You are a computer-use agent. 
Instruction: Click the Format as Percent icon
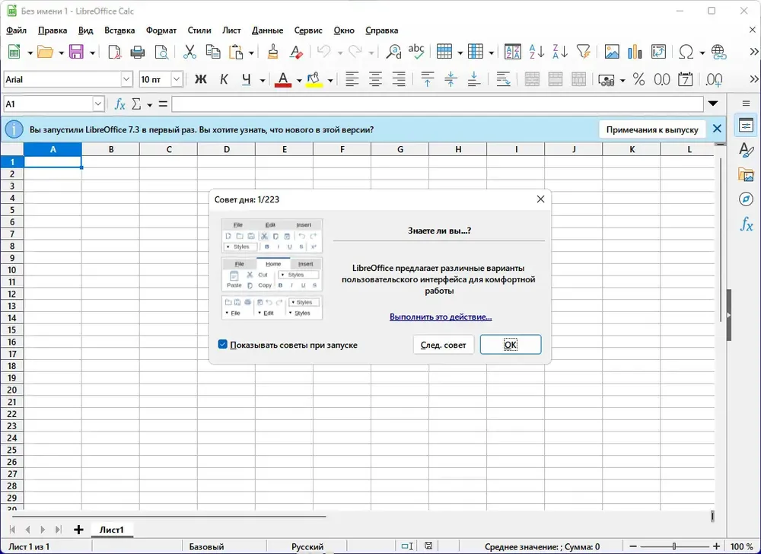(x=638, y=79)
